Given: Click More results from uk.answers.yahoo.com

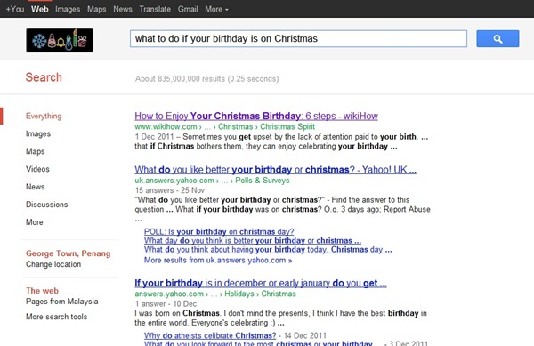Looking at the screenshot, I should click(x=218, y=261).
